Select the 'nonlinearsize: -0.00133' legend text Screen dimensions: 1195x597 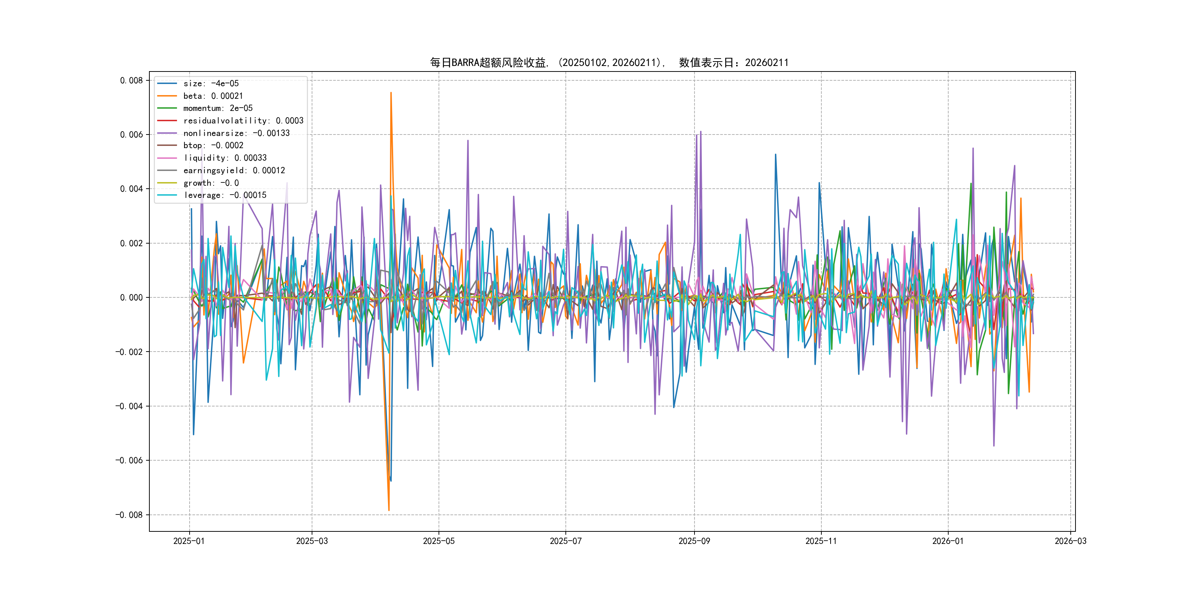click(236, 133)
